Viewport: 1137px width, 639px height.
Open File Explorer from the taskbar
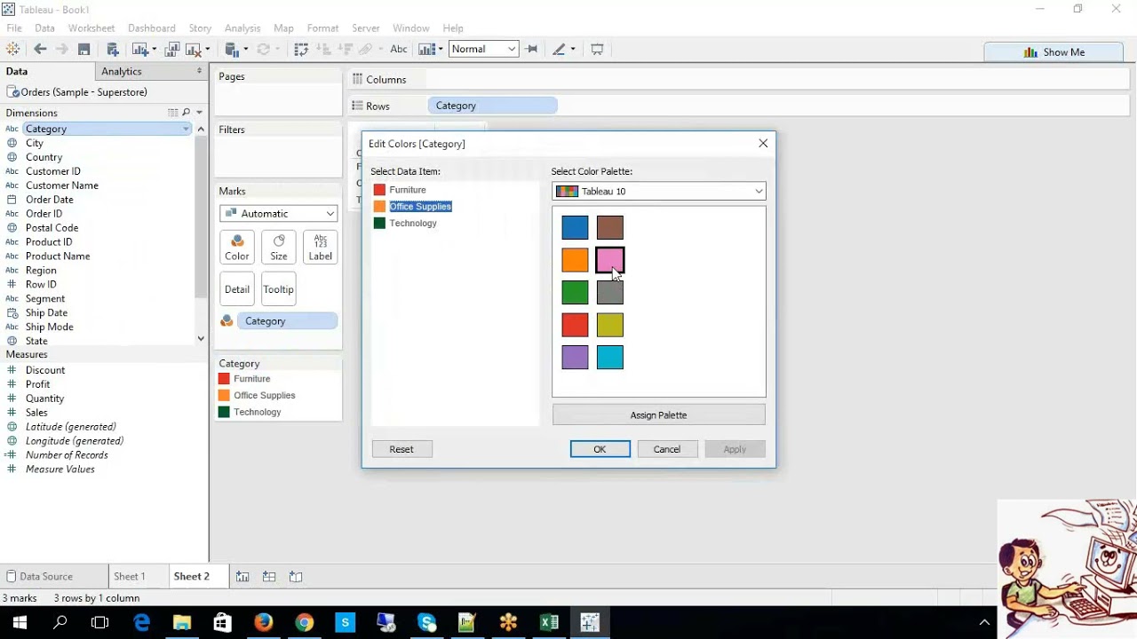coord(181,623)
